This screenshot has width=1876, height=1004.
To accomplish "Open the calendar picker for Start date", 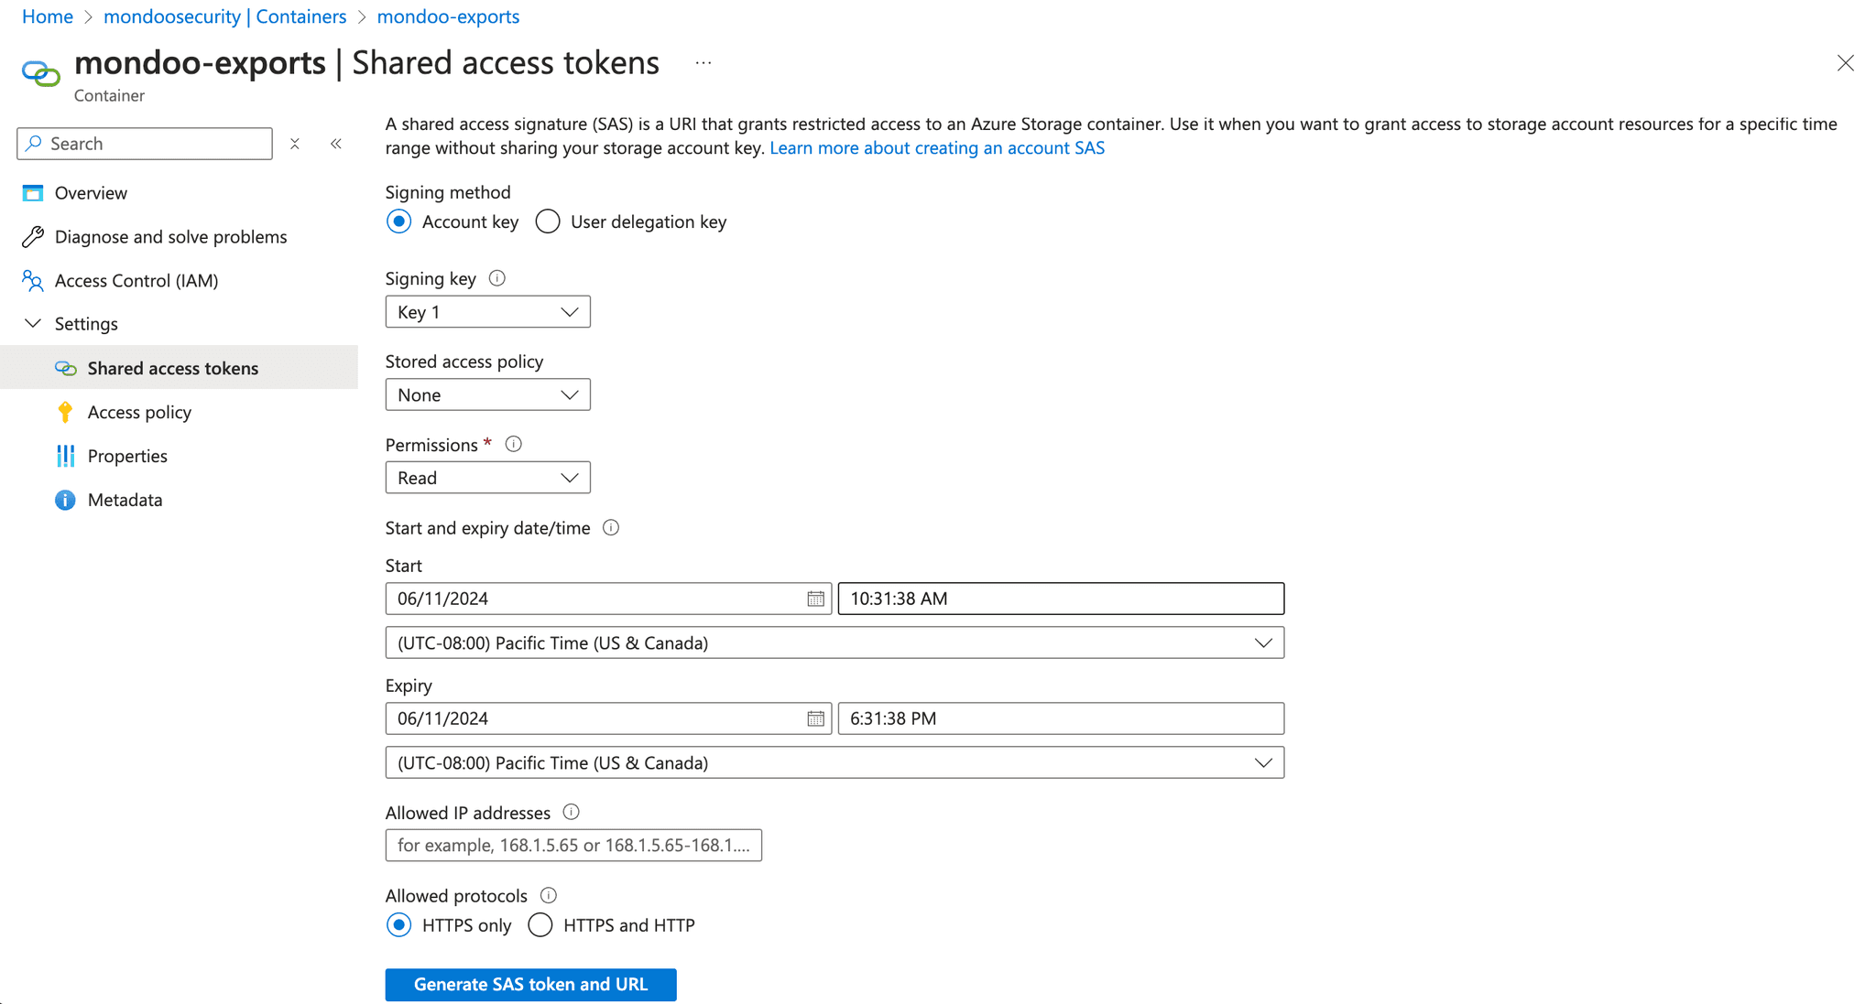I will pyautogui.click(x=813, y=599).
